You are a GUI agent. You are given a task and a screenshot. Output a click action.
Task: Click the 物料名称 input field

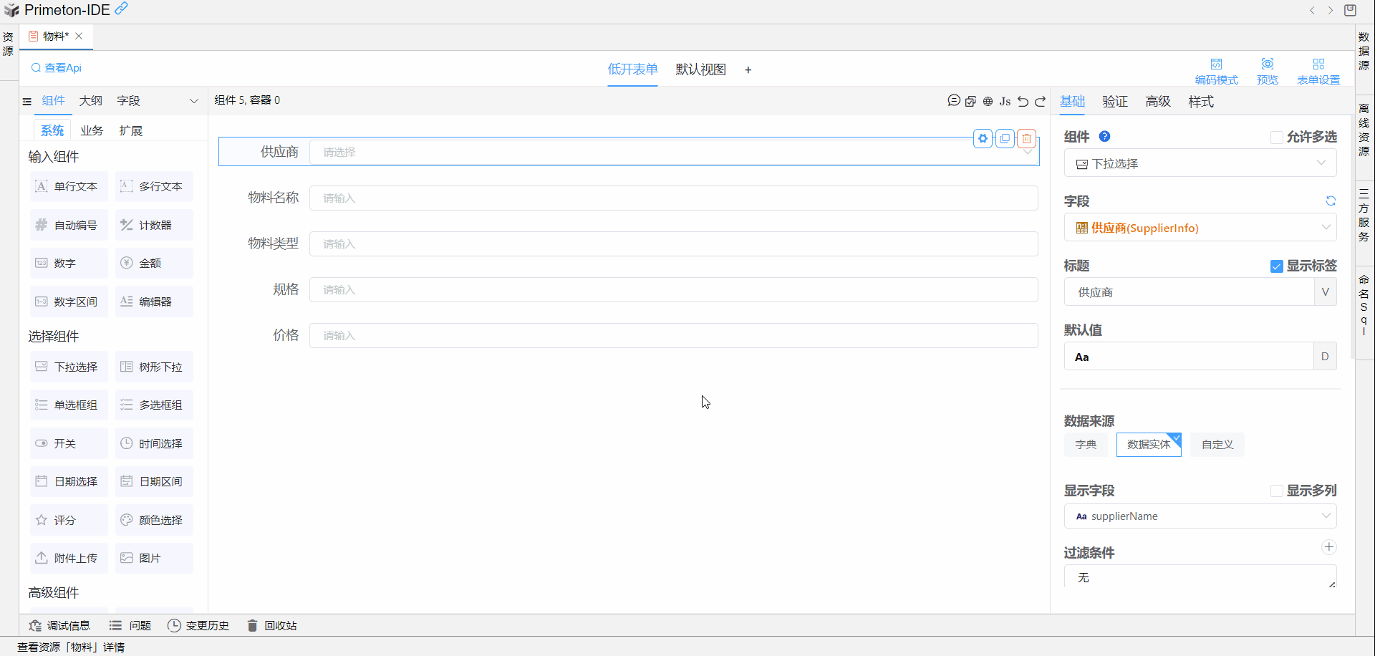coord(673,198)
